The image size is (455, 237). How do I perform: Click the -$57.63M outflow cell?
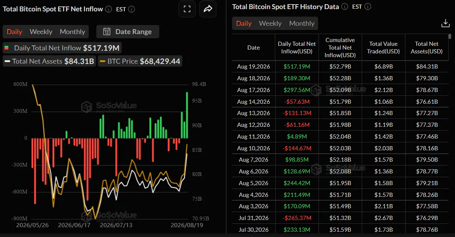[297, 101]
